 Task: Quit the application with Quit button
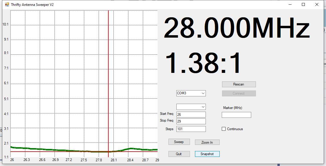[179, 154]
